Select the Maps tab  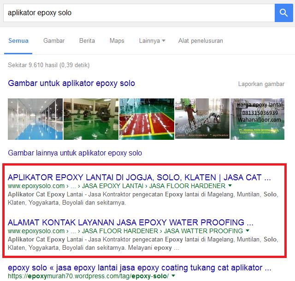coord(117,41)
